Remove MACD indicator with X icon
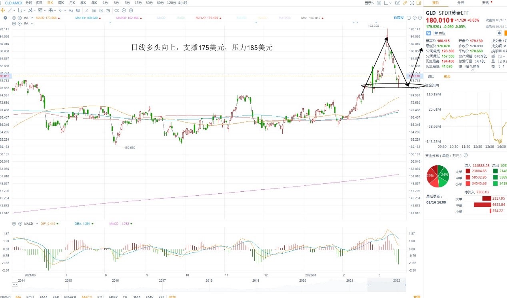Image resolution: width=507 pixels, height=298 pixels. (20, 224)
